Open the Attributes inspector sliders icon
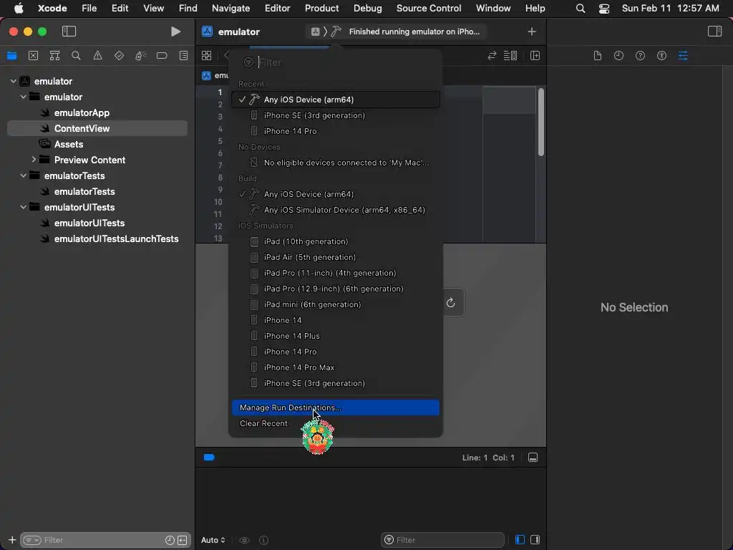Screen dimensions: 733x550 [x=683, y=56]
